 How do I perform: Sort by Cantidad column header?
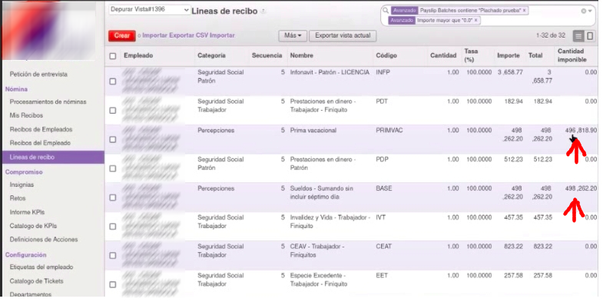(443, 55)
